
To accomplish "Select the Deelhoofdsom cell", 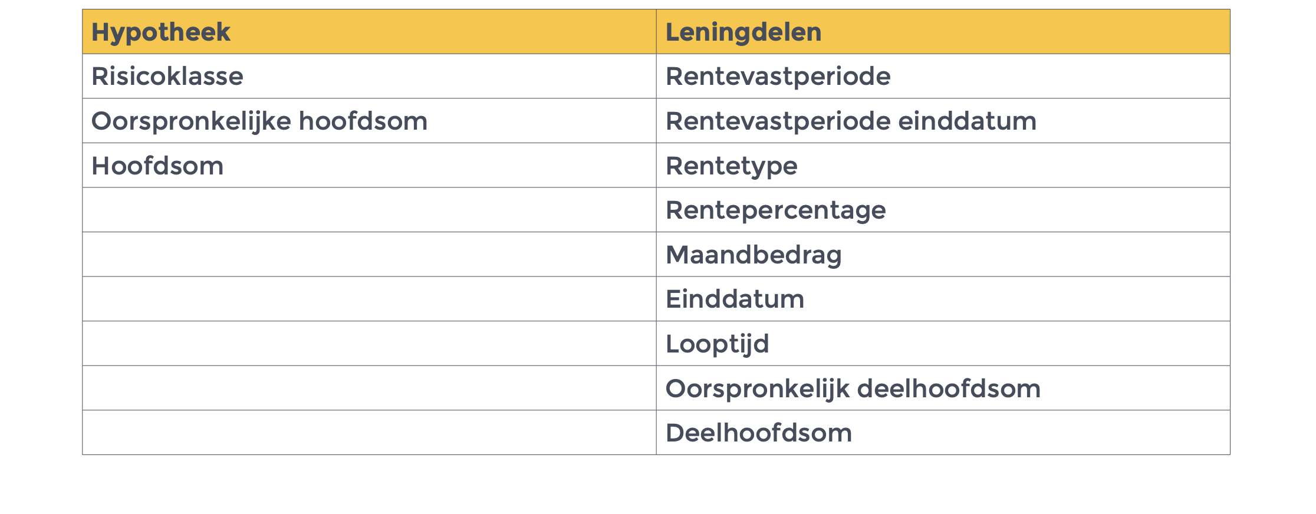I will pyautogui.click(x=943, y=433).
